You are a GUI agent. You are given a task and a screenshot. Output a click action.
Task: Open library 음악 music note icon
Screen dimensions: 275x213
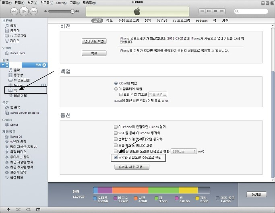tap(7, 26)
